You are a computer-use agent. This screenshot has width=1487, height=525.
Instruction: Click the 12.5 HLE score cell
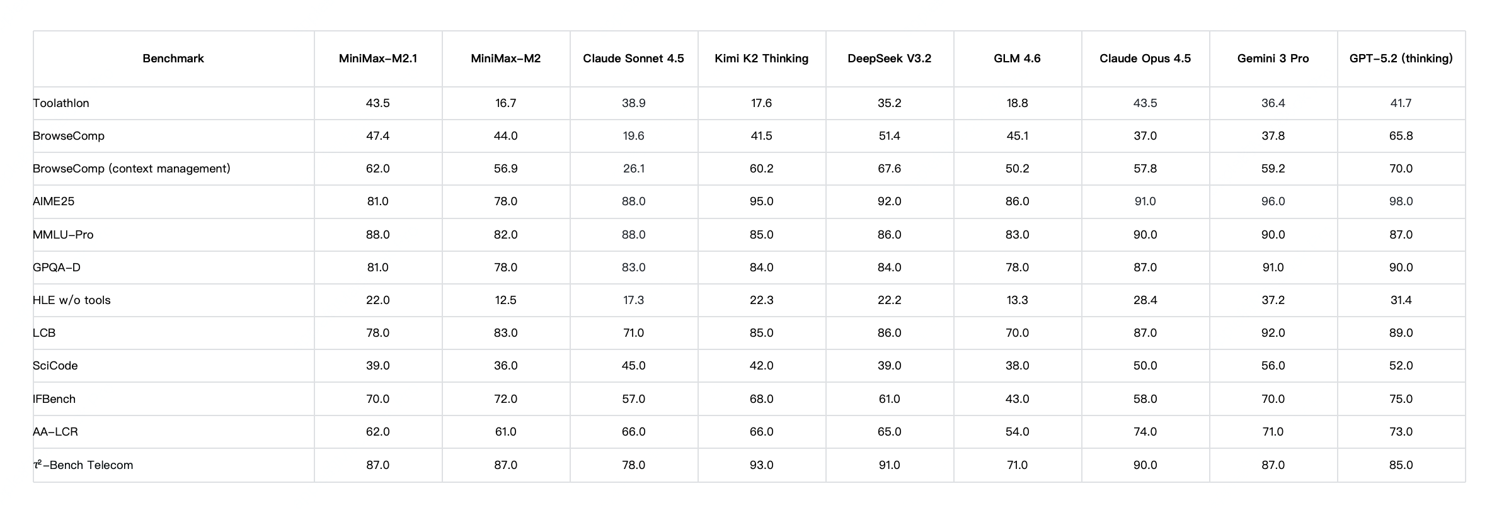[x=505, y=300]
